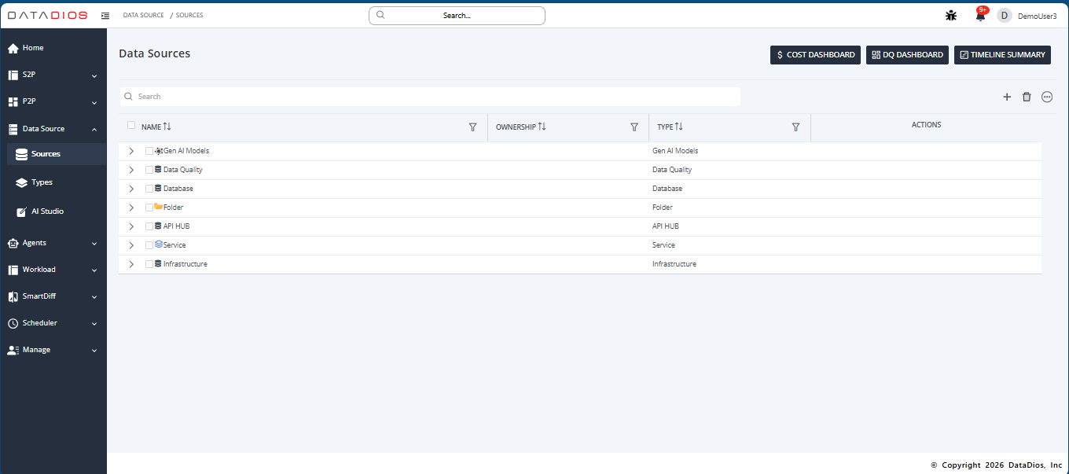The width and height of the screenshot is (1069, 474).
Task: Toggle the sidebar collapse menu icon
Action: [x=105, y=15]
